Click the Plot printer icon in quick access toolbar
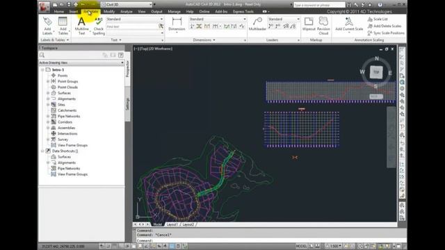Viewport: 445px width, 250px height. point(76,5)
